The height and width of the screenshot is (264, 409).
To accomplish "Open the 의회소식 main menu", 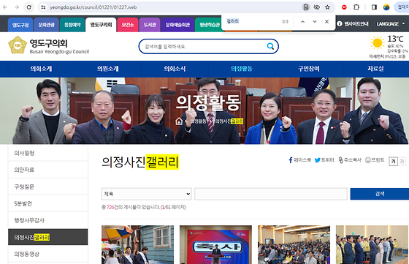I will coord(175,69).
